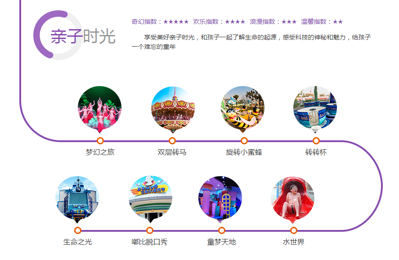
Task: Select the 双层转马 label
Action: click(x=172, y=152)
